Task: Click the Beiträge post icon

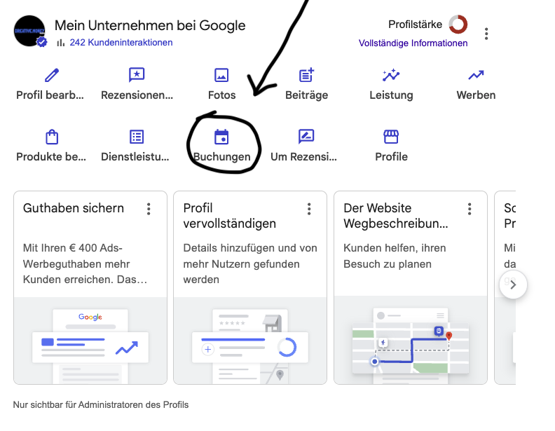Action: 306,75
